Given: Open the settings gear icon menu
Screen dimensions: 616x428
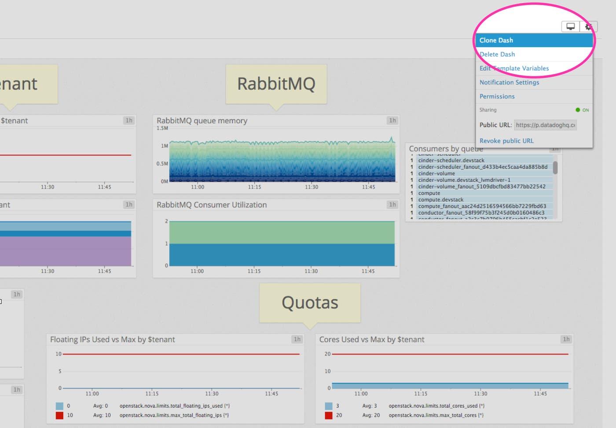Looking at the screenshot, I should click(588, 27).
